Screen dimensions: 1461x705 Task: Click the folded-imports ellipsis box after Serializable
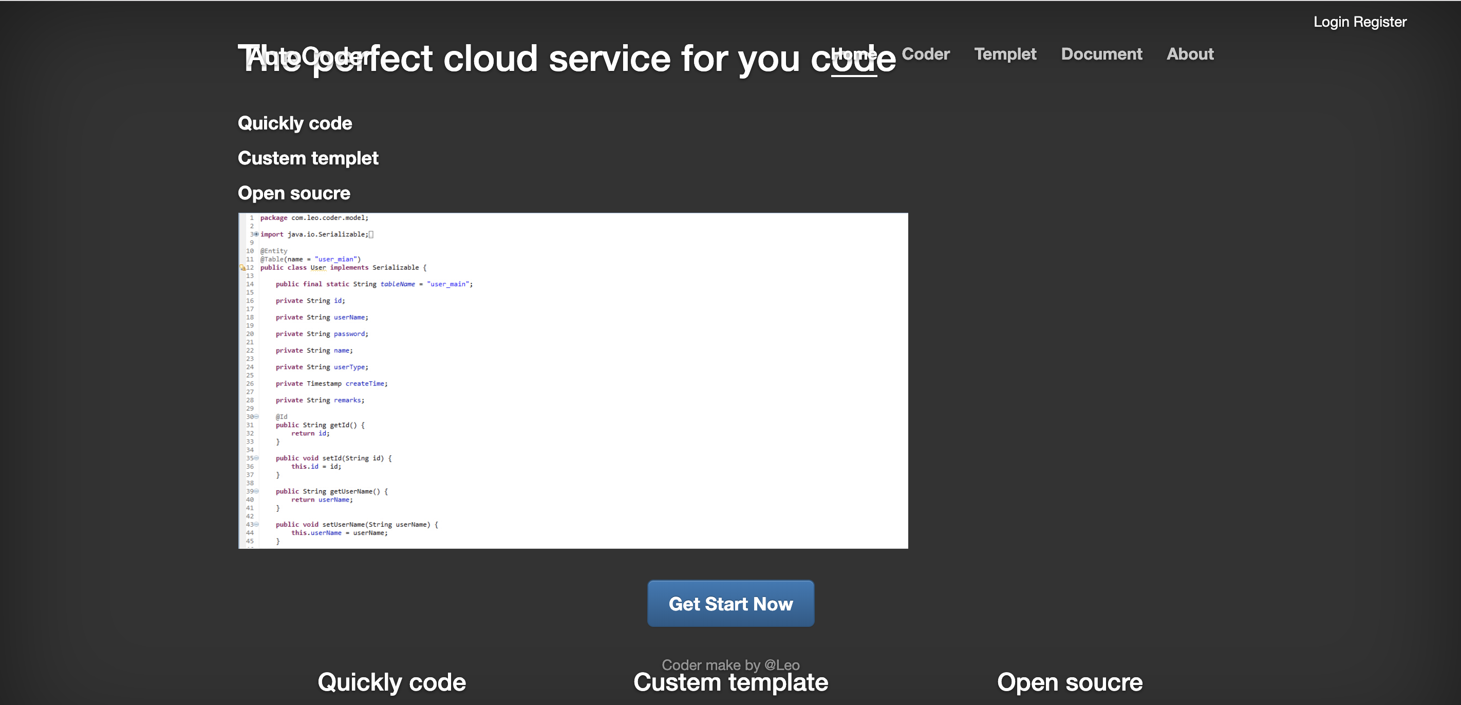[x=371, y=234]
